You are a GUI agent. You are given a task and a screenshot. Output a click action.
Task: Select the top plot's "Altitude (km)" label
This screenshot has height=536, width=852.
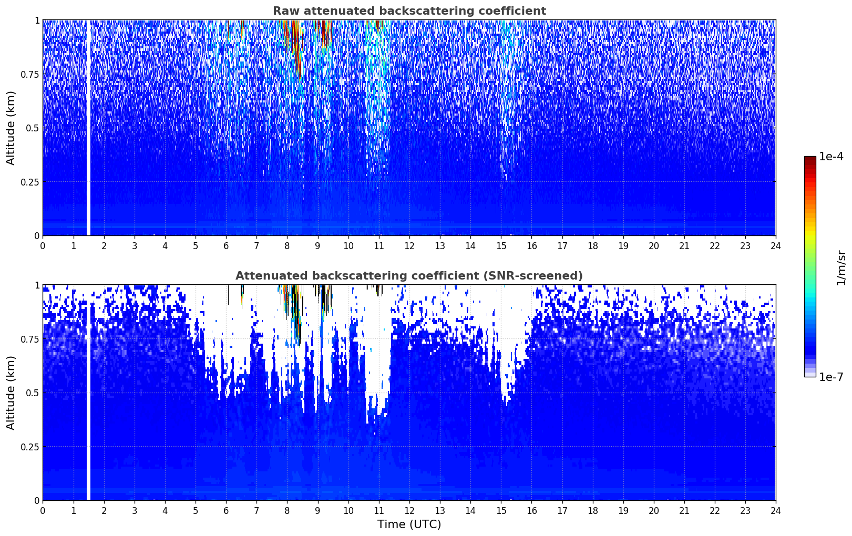(11, 128)
